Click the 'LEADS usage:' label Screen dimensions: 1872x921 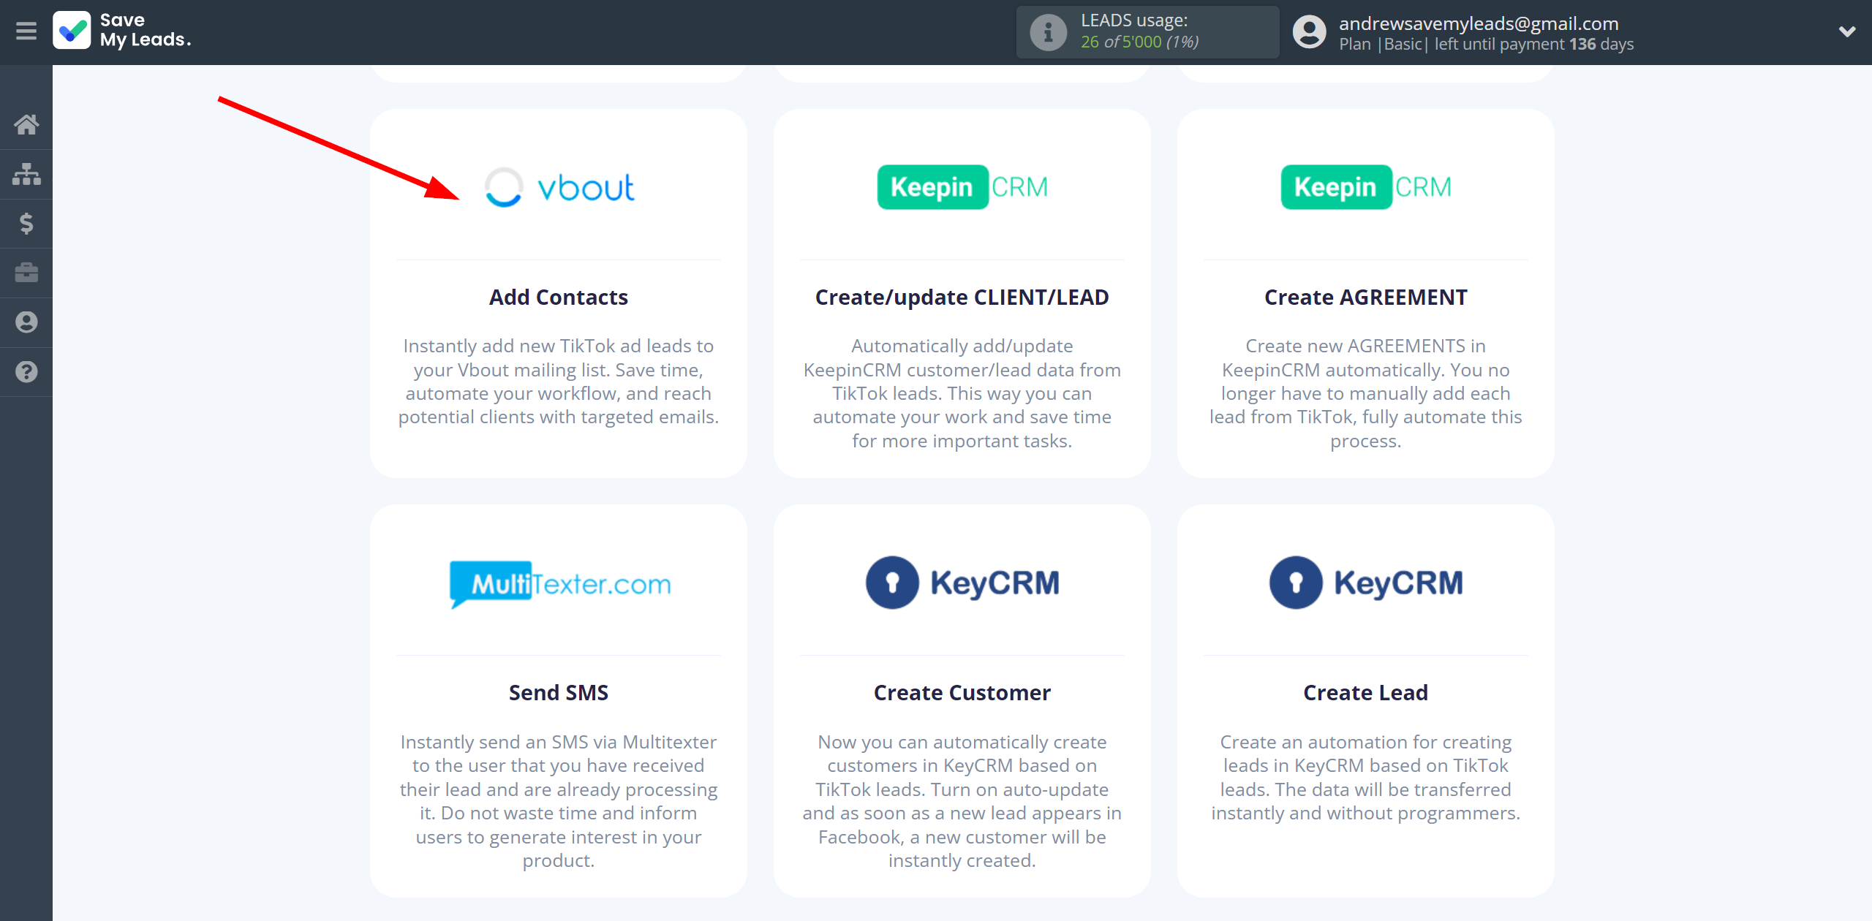[1134, 20]
